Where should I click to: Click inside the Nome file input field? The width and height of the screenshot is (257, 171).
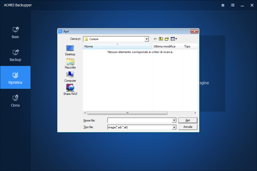point(140,120)
